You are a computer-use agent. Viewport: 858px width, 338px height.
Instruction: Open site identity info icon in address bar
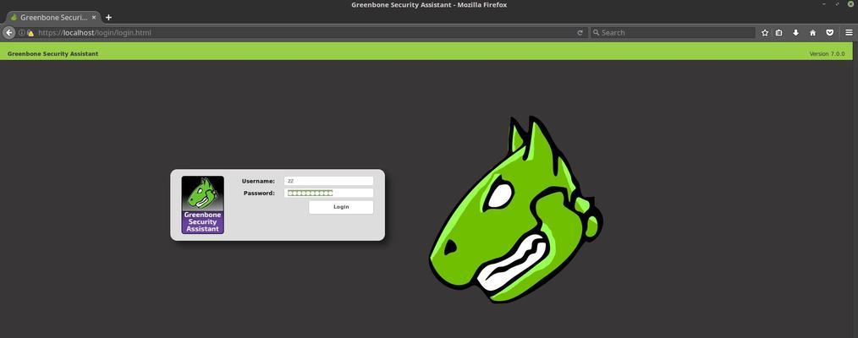coord(22,33)
